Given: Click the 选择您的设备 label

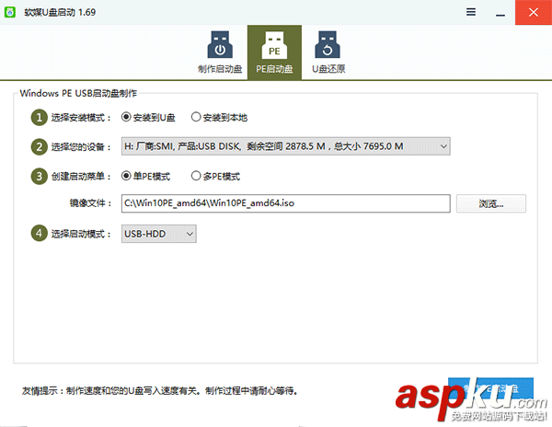Looking at the screenshot, I should point(81,147).
